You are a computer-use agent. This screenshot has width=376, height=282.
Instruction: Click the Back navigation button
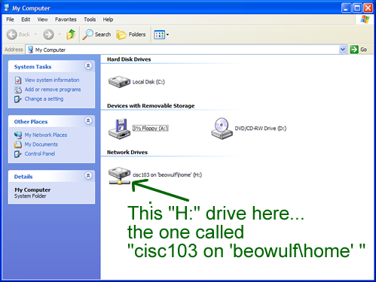point(18,35)
